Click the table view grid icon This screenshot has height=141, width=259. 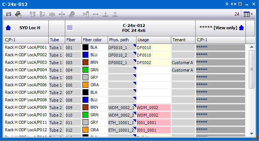247,14
